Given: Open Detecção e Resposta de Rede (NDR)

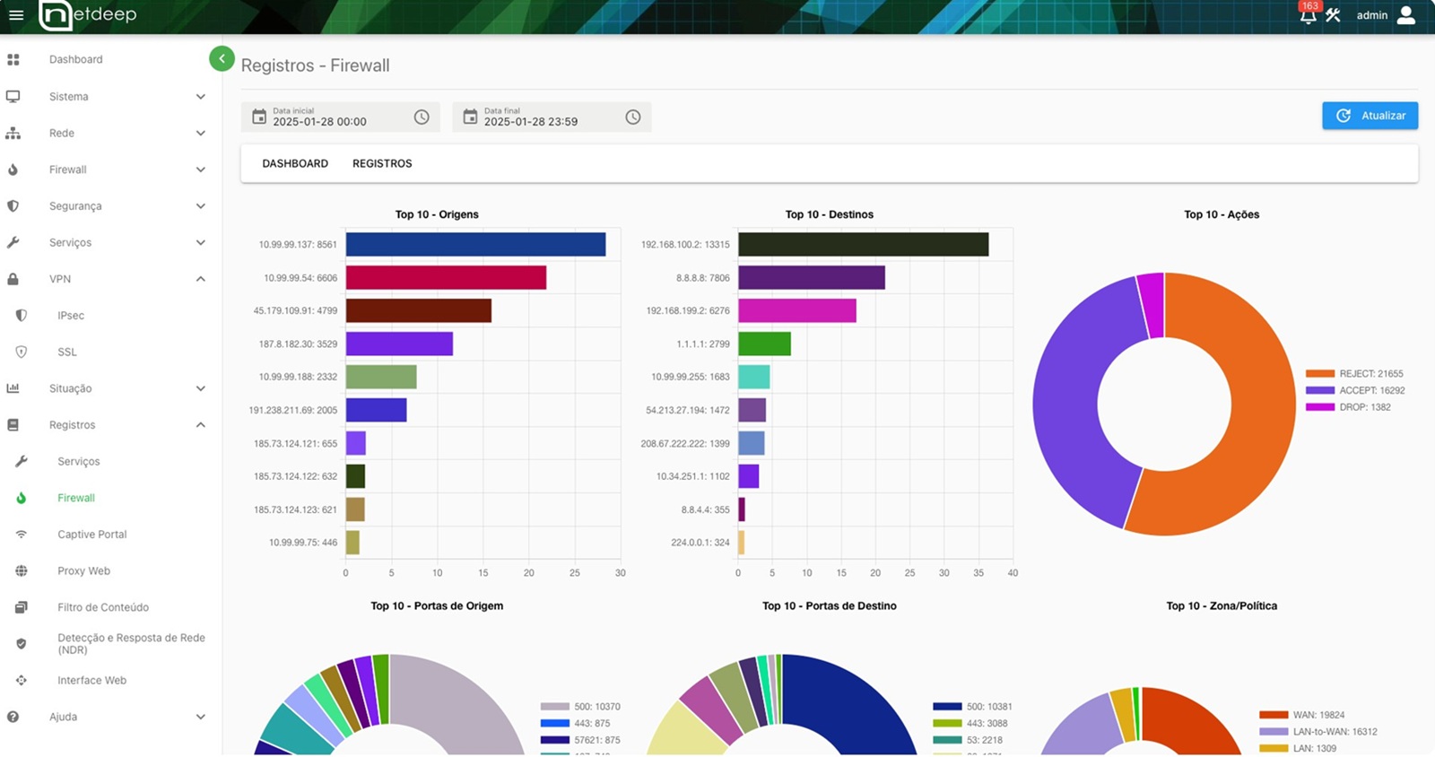Looking at the screenshot, I should click(131, 643).
